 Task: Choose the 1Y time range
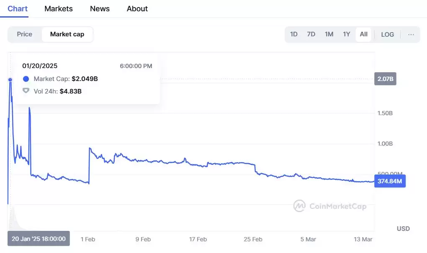coord(346,34)
